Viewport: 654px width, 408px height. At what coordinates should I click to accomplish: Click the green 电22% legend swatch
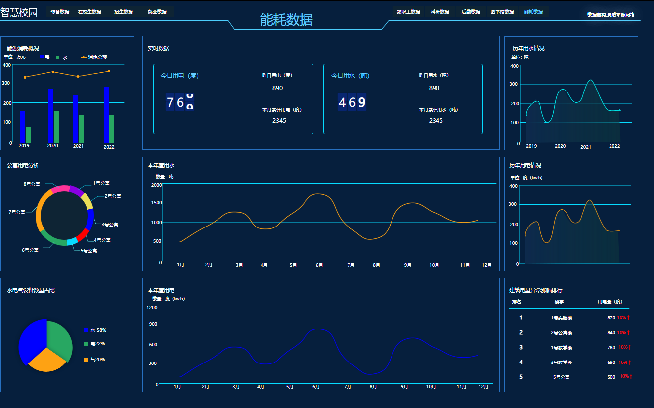coord(86,344)
